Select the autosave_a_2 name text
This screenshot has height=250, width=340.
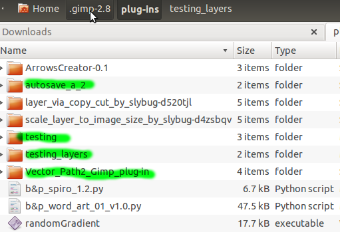pyautogui.click(x=55, y=85)
